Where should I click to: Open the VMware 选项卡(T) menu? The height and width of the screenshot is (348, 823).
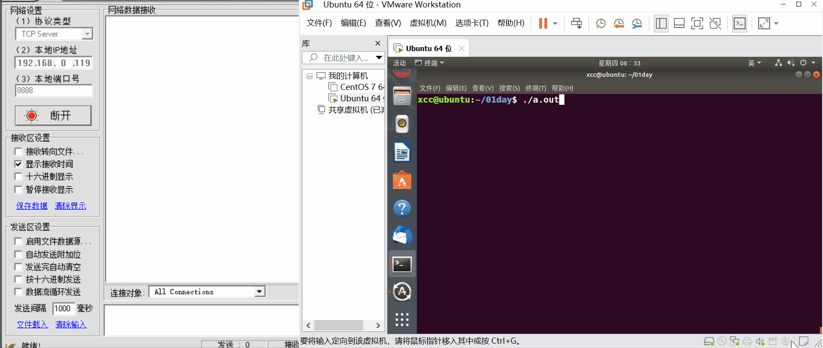click(472, 23)
